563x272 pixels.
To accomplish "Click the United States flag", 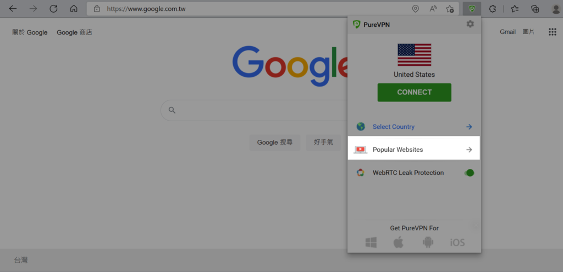I will pos(415,55).
